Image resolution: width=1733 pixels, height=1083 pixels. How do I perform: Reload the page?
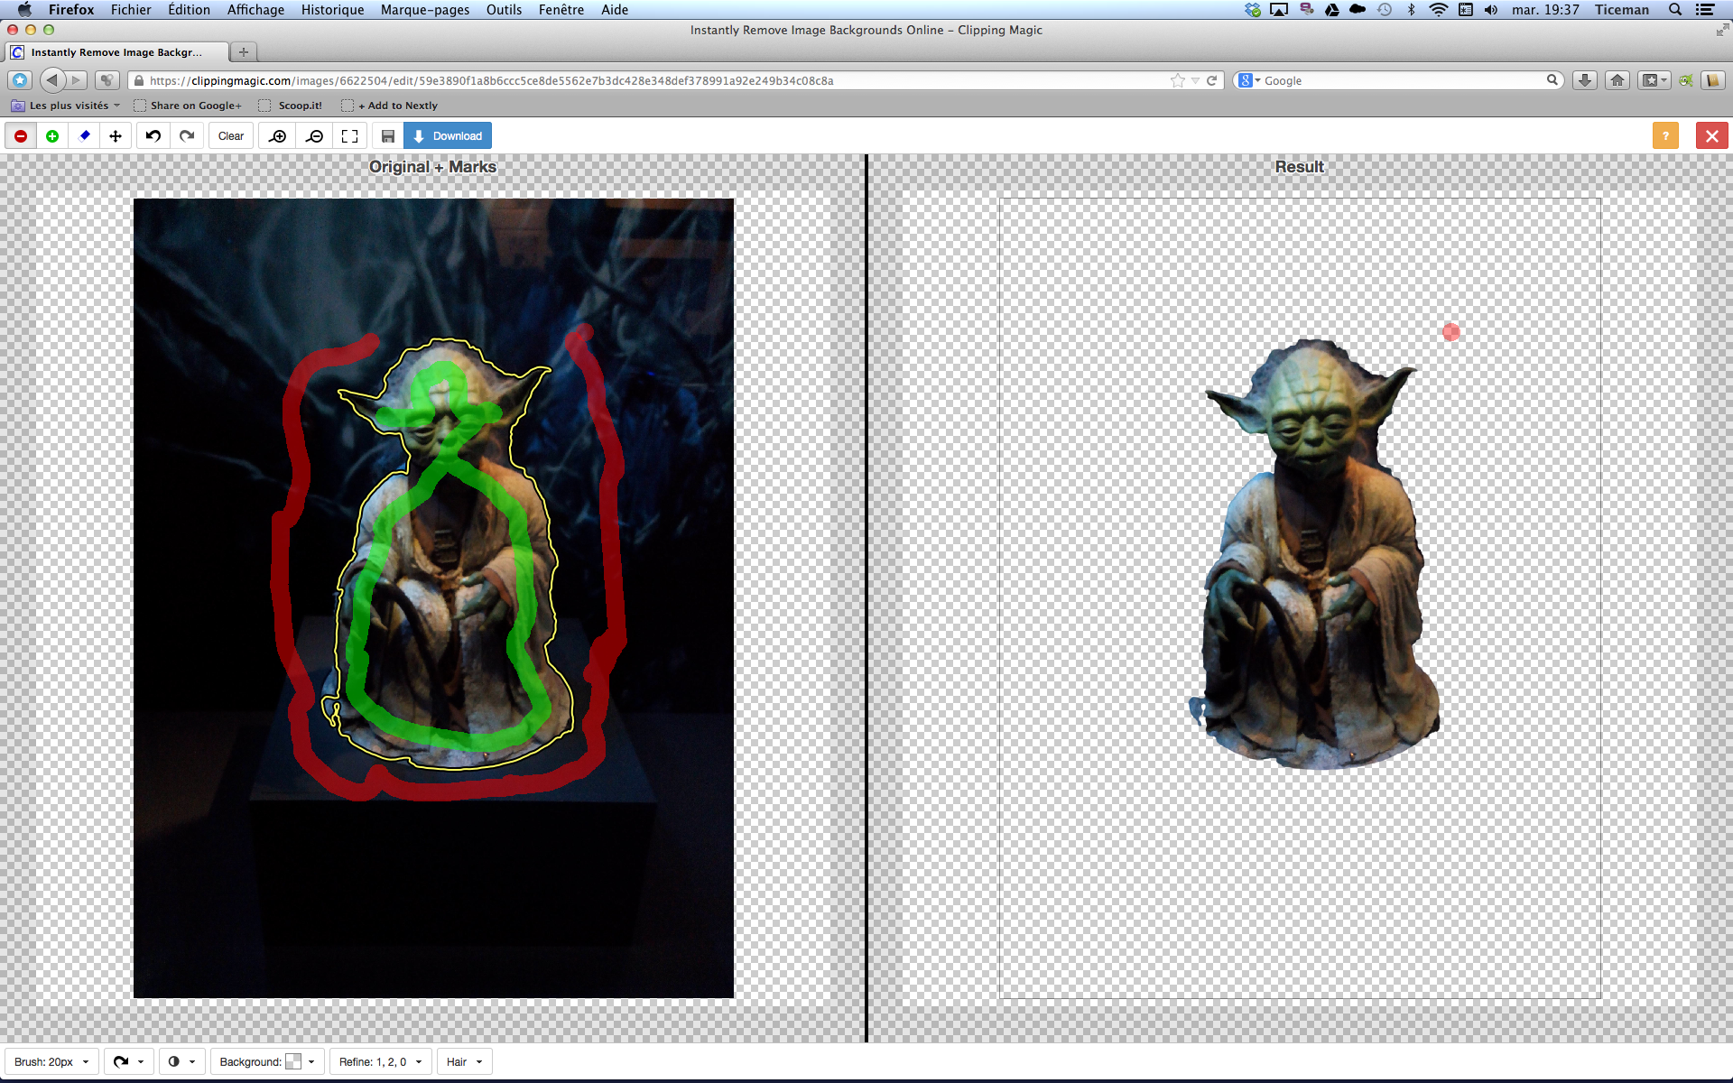click(x=1212, y=80)
